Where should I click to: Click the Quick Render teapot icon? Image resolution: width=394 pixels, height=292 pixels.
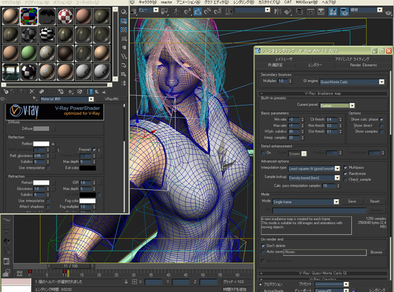click(x=388, y=12)
